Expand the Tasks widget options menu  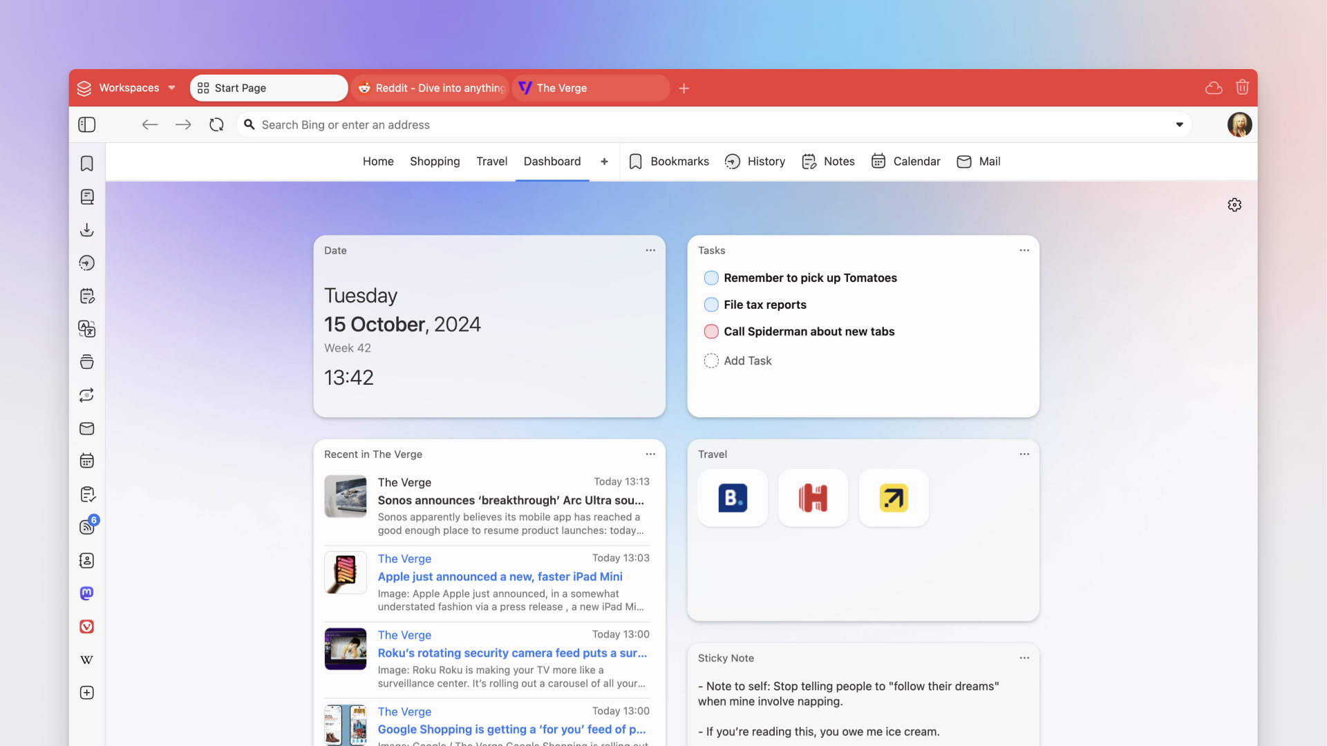tap(1024, 251)
